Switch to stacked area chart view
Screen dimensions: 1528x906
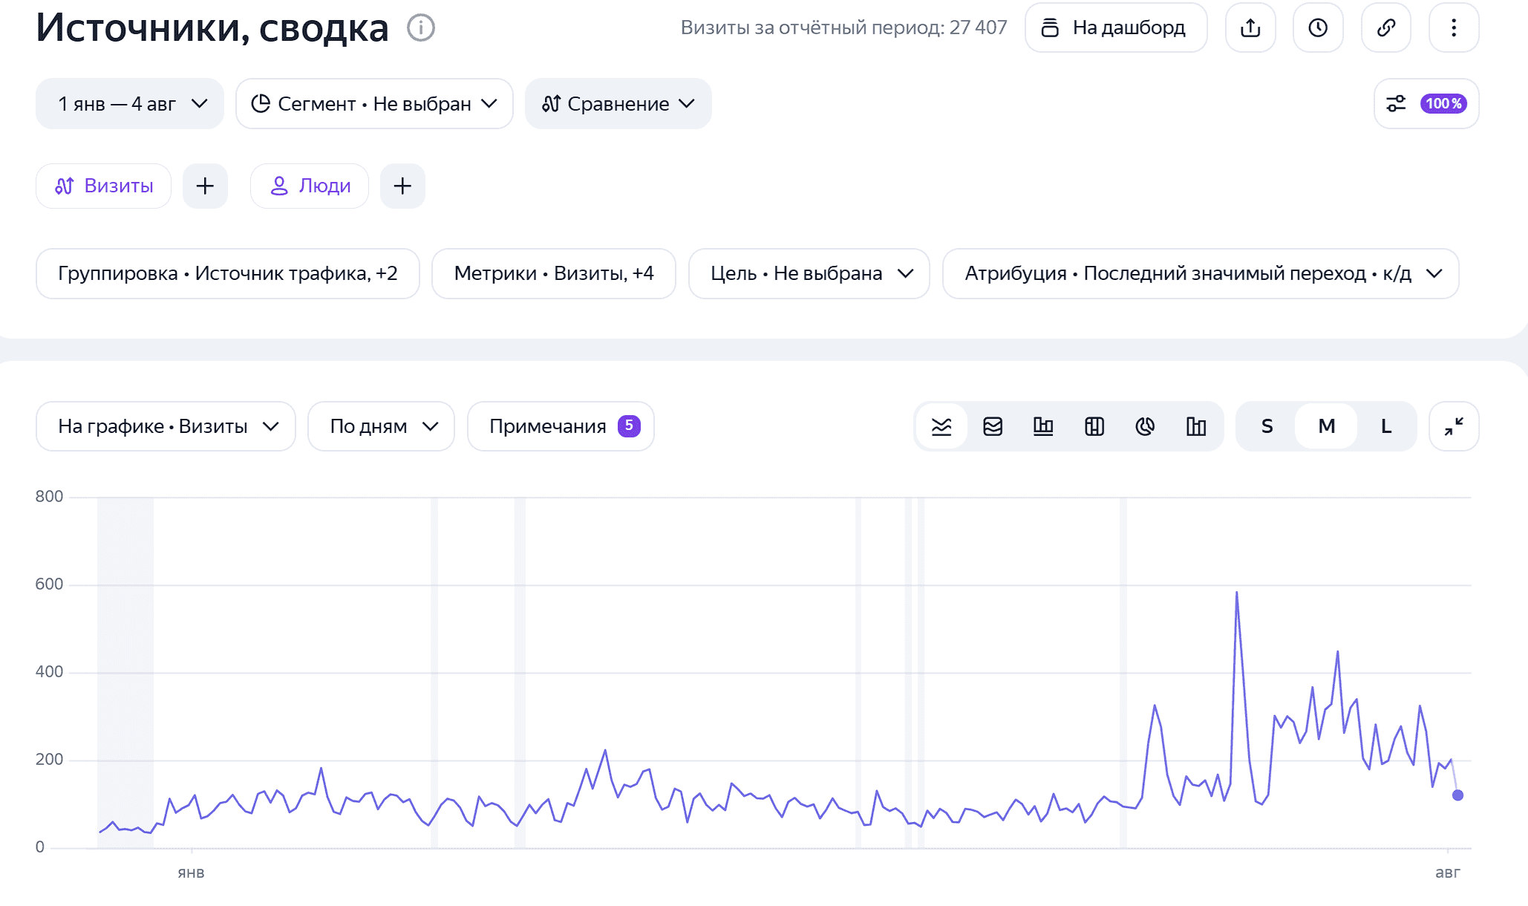click(993, 426)
